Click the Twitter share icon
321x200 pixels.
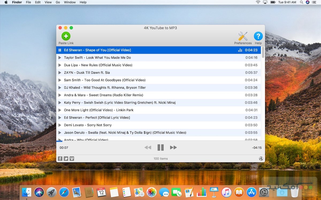coord(66,158)
